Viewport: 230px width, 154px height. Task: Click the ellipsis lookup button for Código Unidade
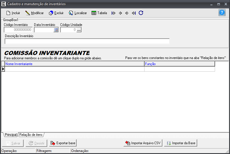[79, 30]
